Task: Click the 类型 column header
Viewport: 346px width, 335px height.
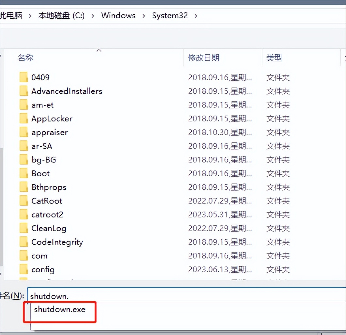Action: (274, 57)
